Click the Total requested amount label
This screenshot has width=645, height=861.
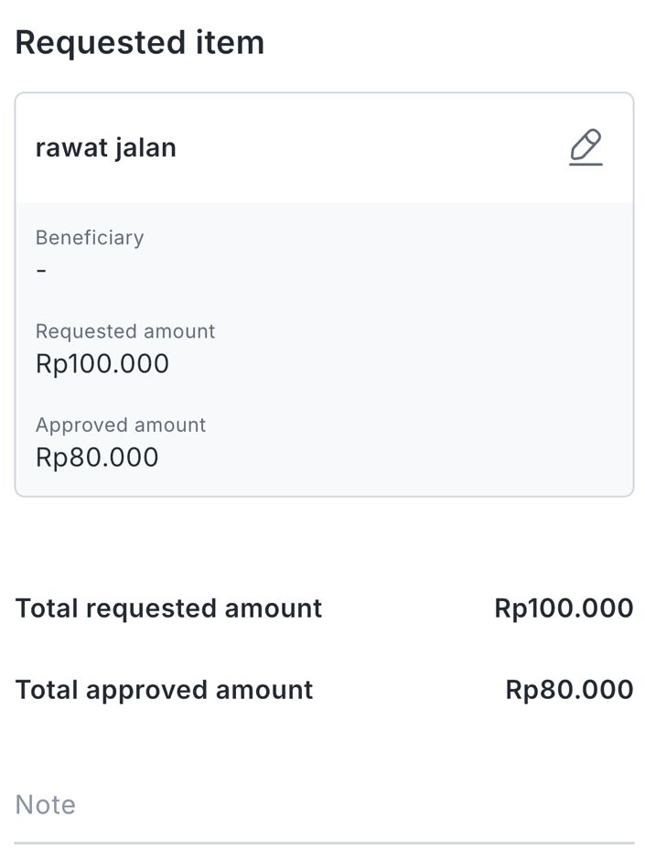click(x=169, y=608)
